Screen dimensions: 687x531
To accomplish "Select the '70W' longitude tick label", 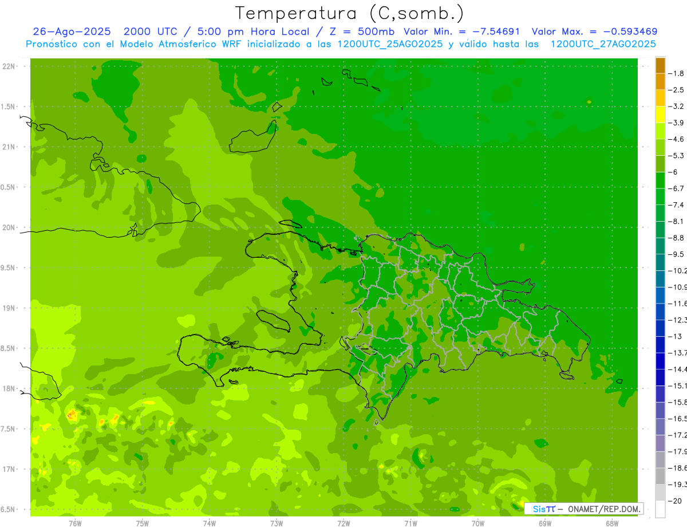I will point(478,523).
